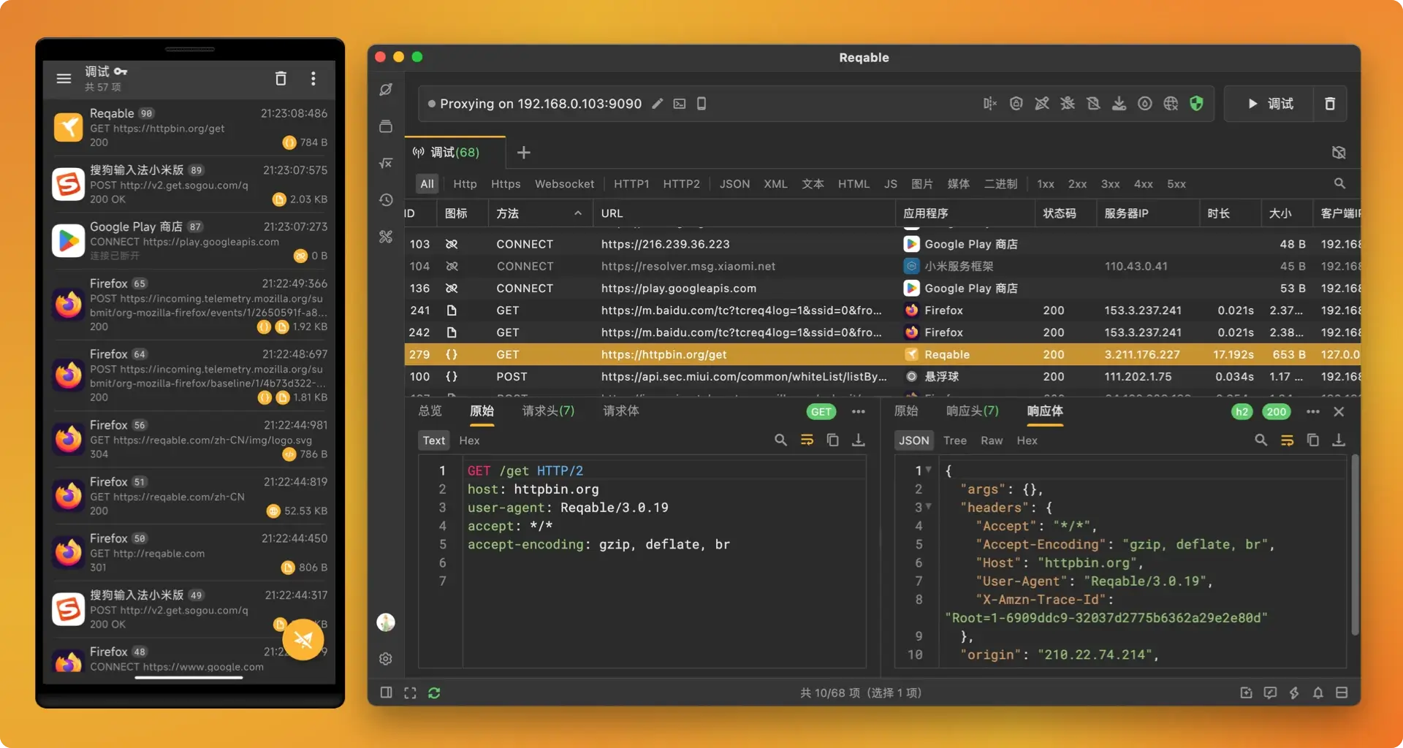1403x748 pixels.
Task: Click the green SSL shield icon in toolbar
Action: point(1196,104)
